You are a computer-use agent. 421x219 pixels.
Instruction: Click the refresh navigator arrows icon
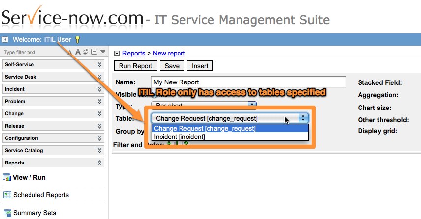(86, 52)
